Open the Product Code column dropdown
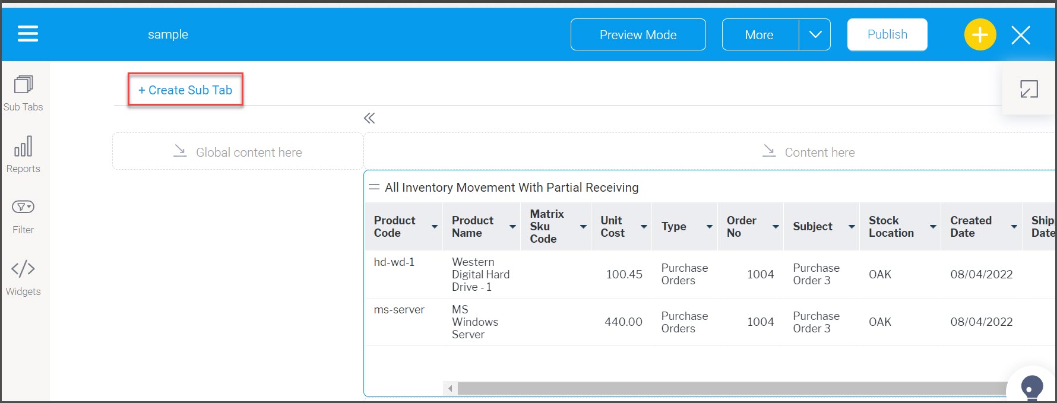 [x=435, y=227]
